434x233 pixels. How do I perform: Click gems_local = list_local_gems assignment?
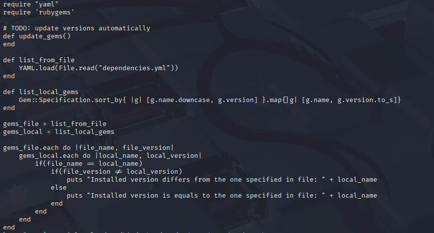coord(59,132)
